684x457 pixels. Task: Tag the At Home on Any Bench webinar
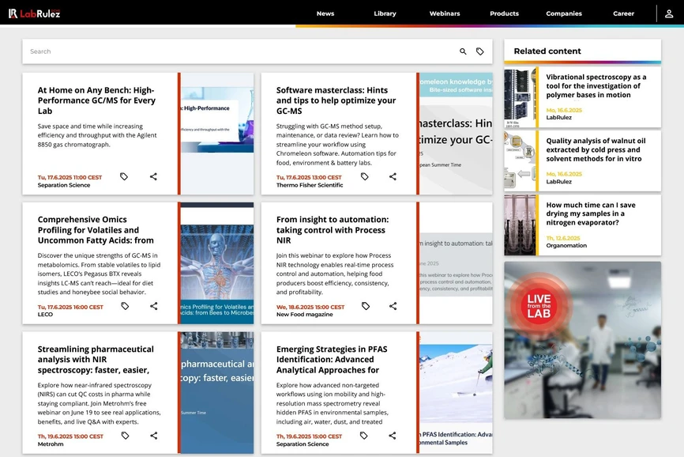[124, 176]
